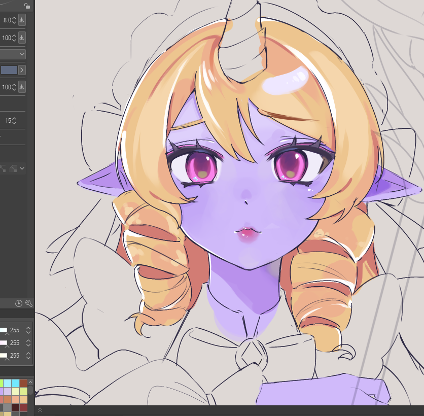The height and width of the screenshot is (416, 424).
Task: Click the blue-gray color swatch in tool properties
Action: [x=9, y=70]
